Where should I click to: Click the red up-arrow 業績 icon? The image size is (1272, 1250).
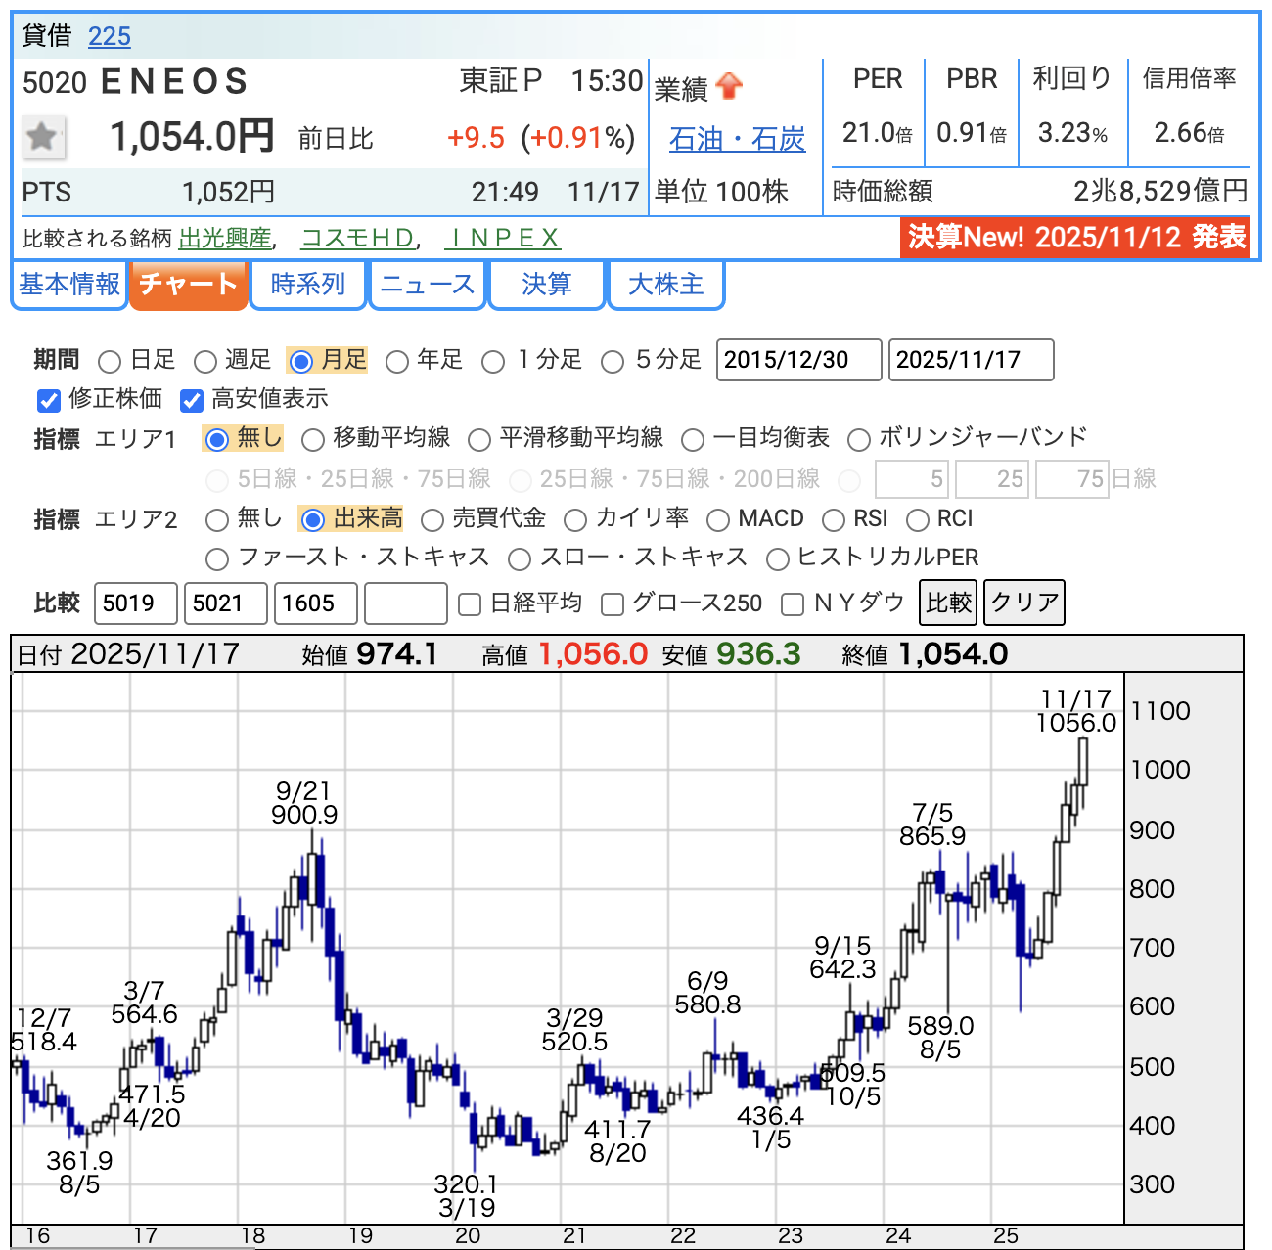click(x=729, y=87)
